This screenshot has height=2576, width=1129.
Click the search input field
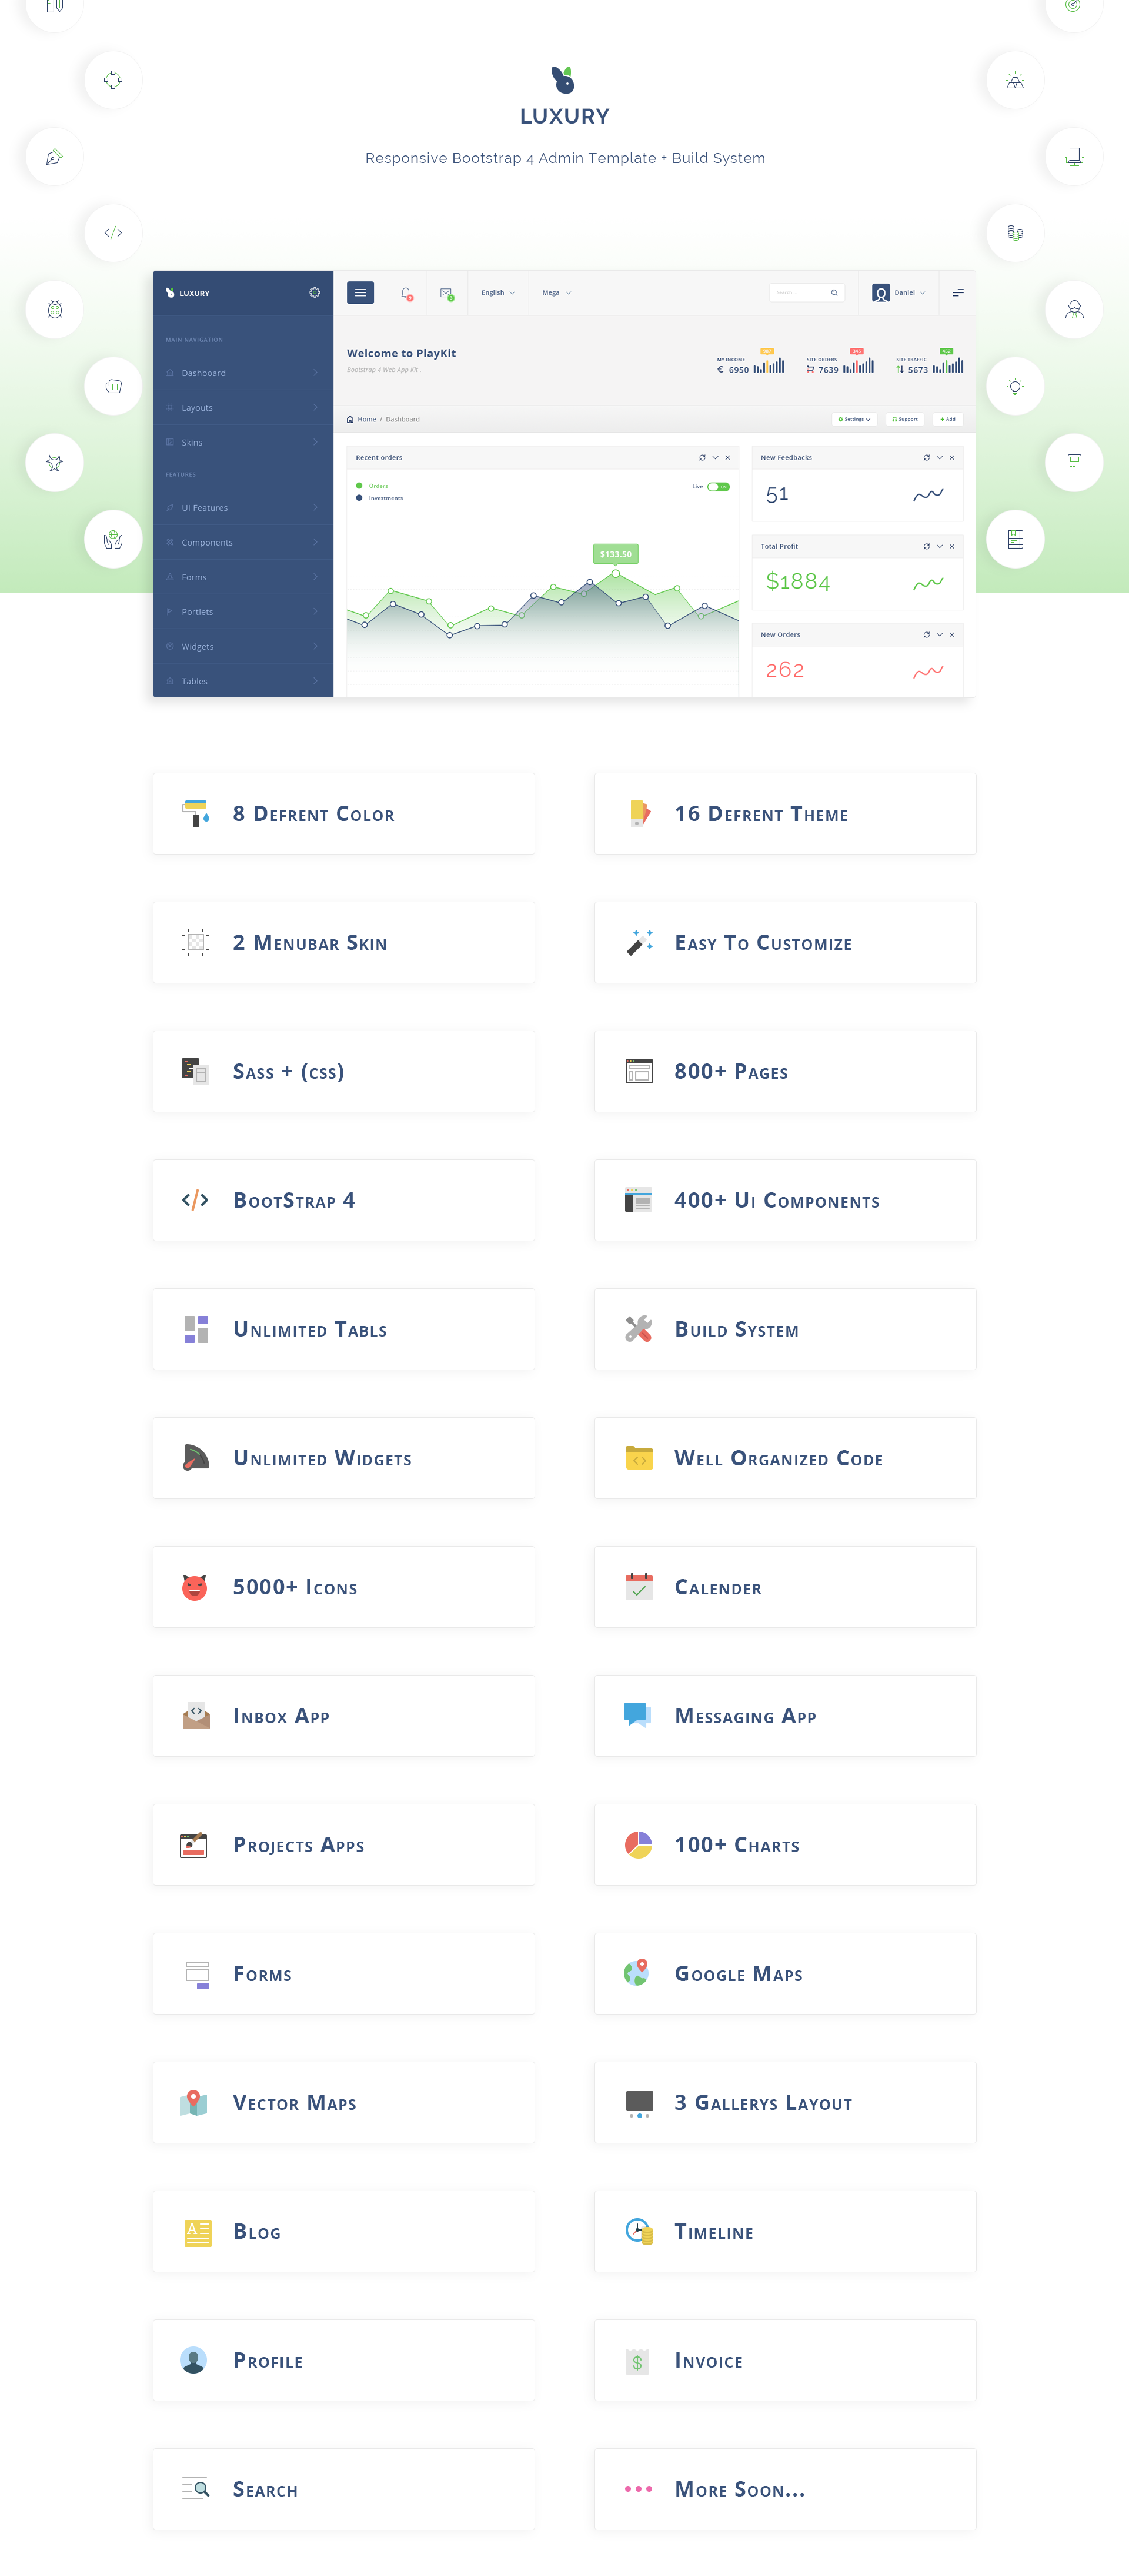(x=804, y=292)
